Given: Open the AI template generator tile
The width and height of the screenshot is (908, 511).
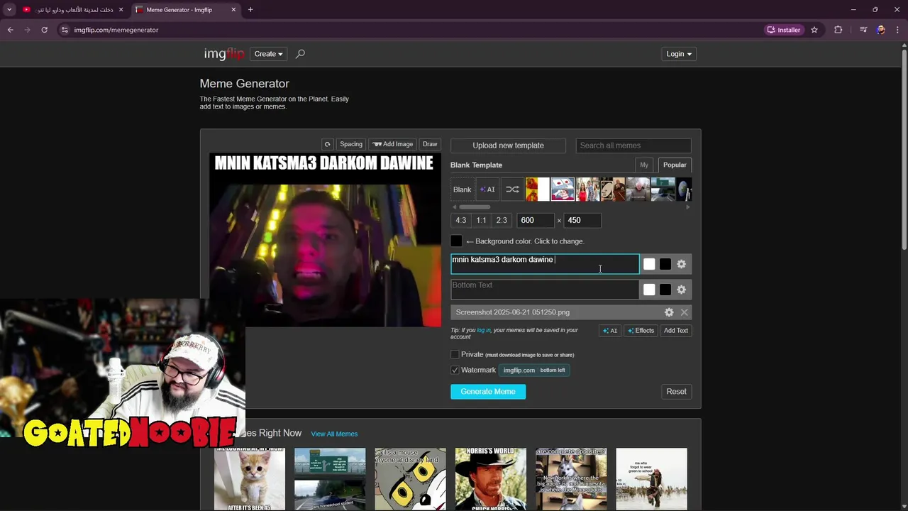Looking at the screenshot, I should click(487, 189).
